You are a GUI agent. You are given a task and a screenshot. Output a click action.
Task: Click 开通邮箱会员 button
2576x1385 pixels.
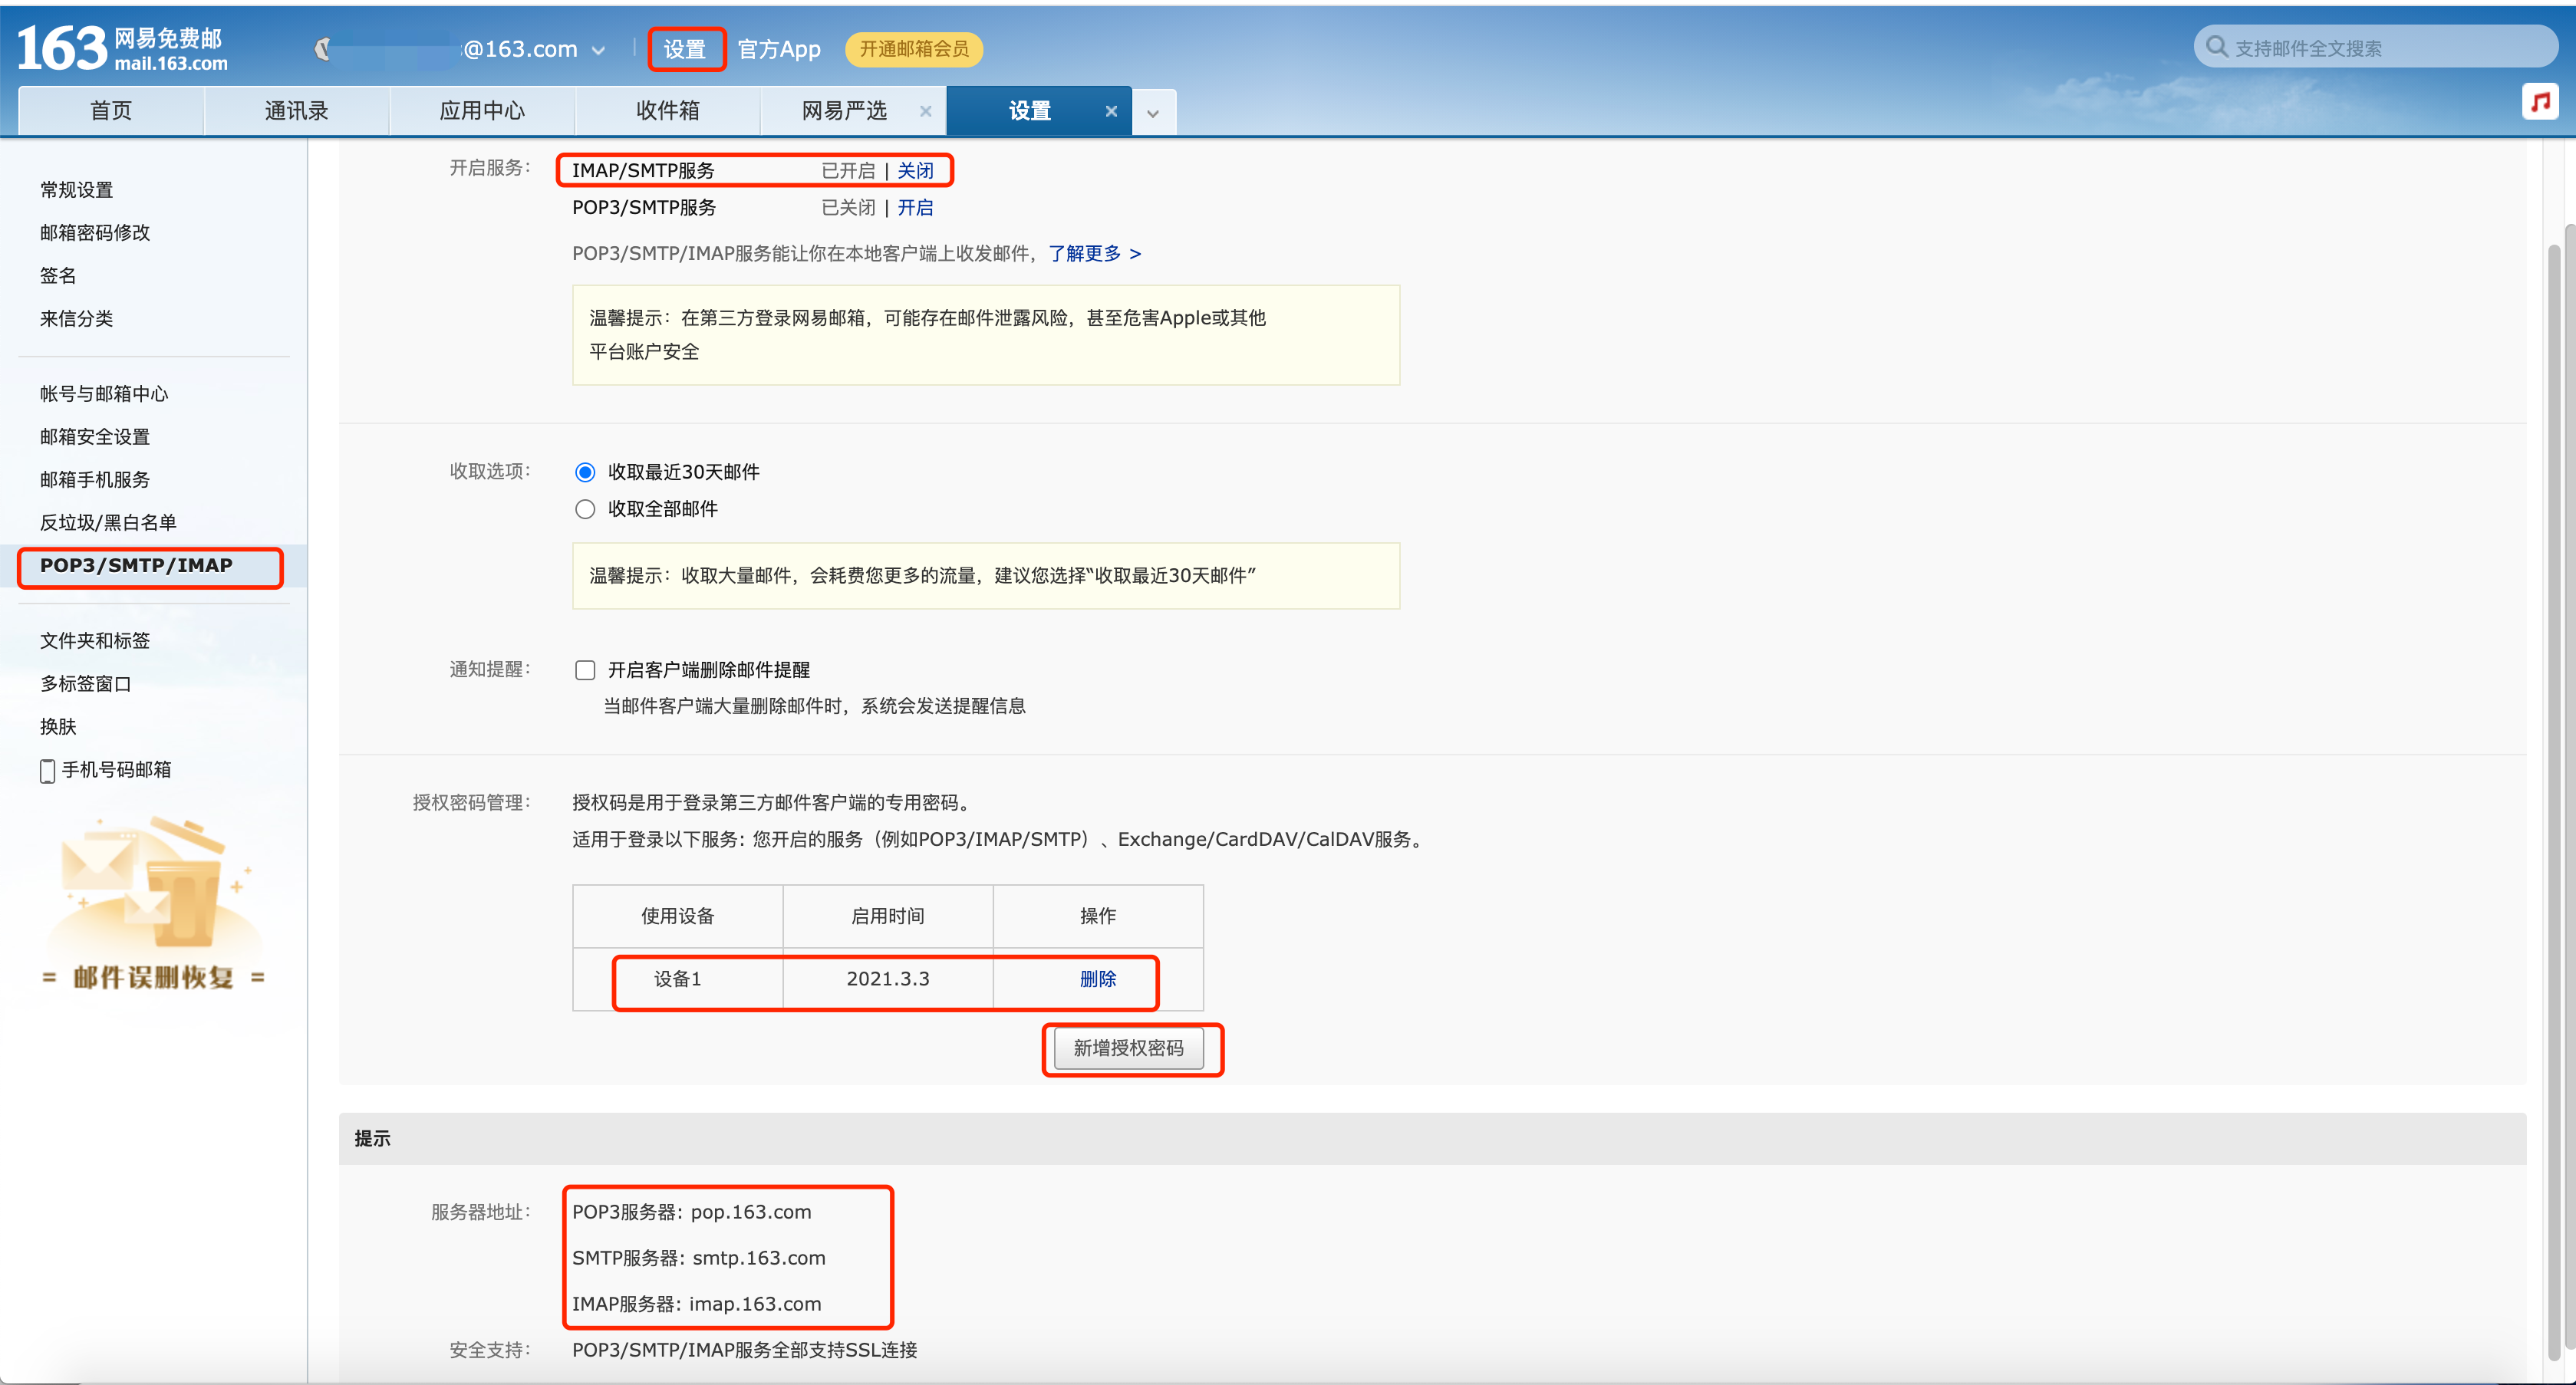[912, 49]
